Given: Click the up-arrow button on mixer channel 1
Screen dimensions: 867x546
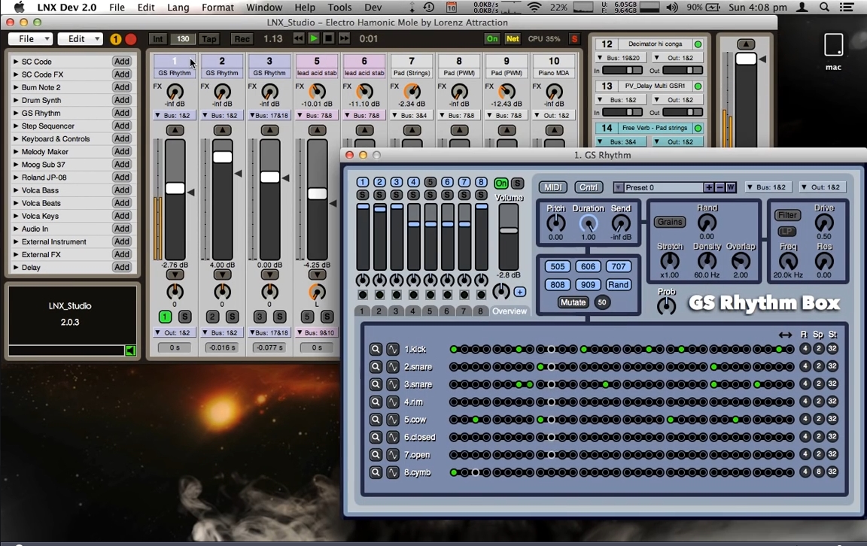Looking at the screenshot, I should coord(175,130).
